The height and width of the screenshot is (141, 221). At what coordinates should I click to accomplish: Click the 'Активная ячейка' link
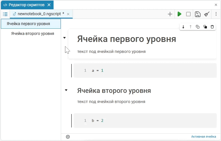204,136
